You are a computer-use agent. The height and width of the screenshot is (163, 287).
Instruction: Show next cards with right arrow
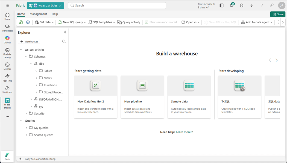(277, 60)
